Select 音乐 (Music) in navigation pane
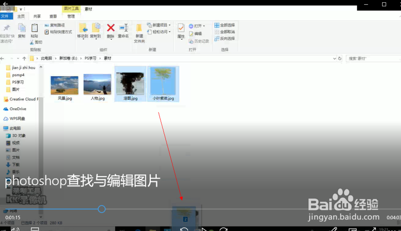 (x=13, y=172)
